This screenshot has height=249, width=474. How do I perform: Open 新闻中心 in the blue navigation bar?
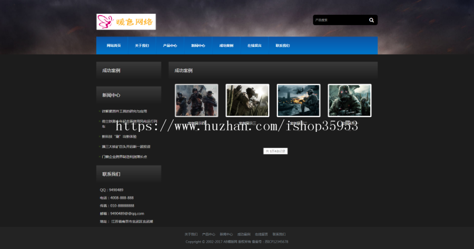point(198,46)
